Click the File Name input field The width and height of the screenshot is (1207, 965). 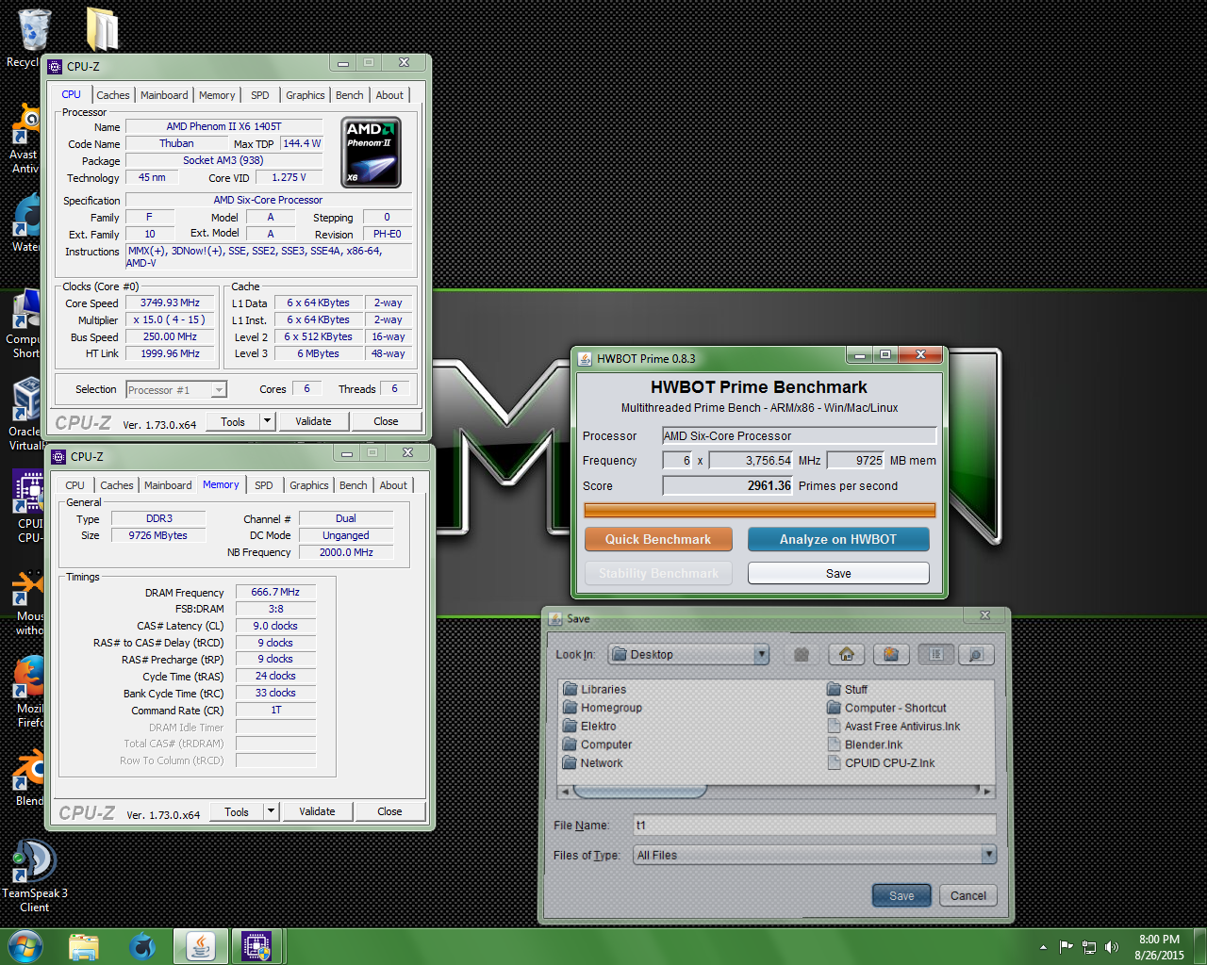point(815,825)
